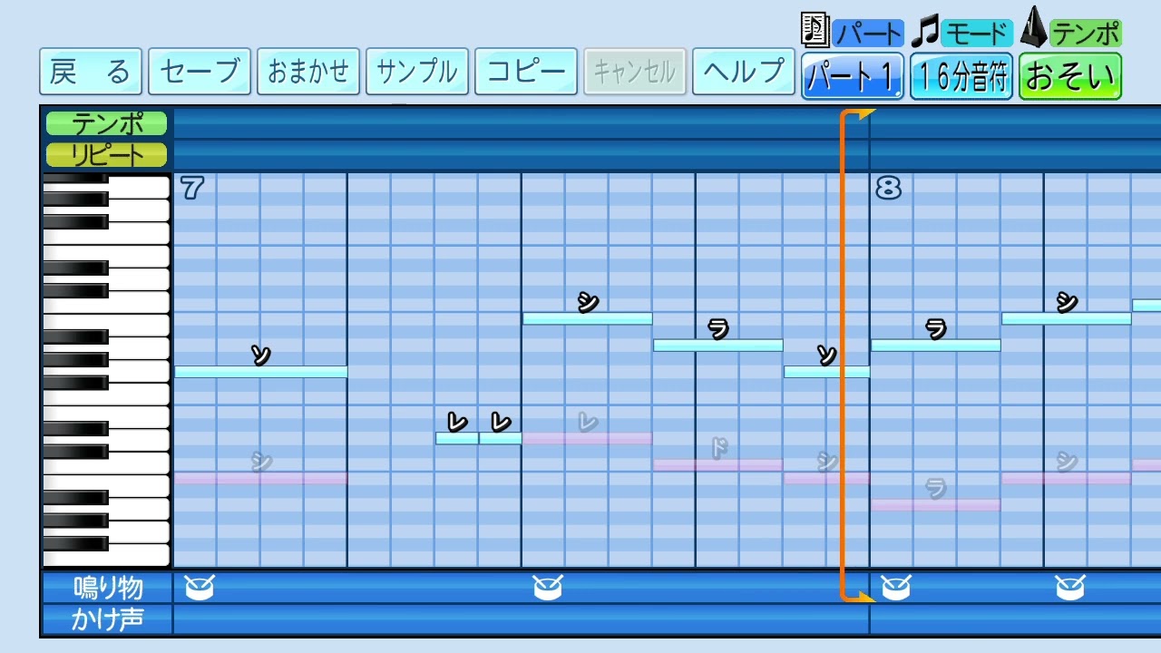Image resolution: width=1161 pixels, height=653 pixels.
Task: Select the green テンポ track label
Action: (x=107, y=122)
